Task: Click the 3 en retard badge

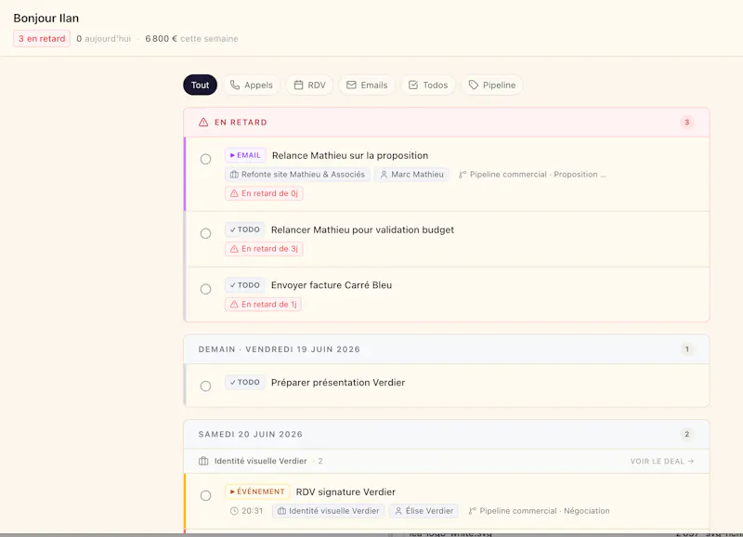Action: (42, 38)
